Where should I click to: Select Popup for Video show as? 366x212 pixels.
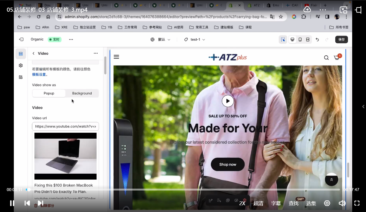(49, 93)
